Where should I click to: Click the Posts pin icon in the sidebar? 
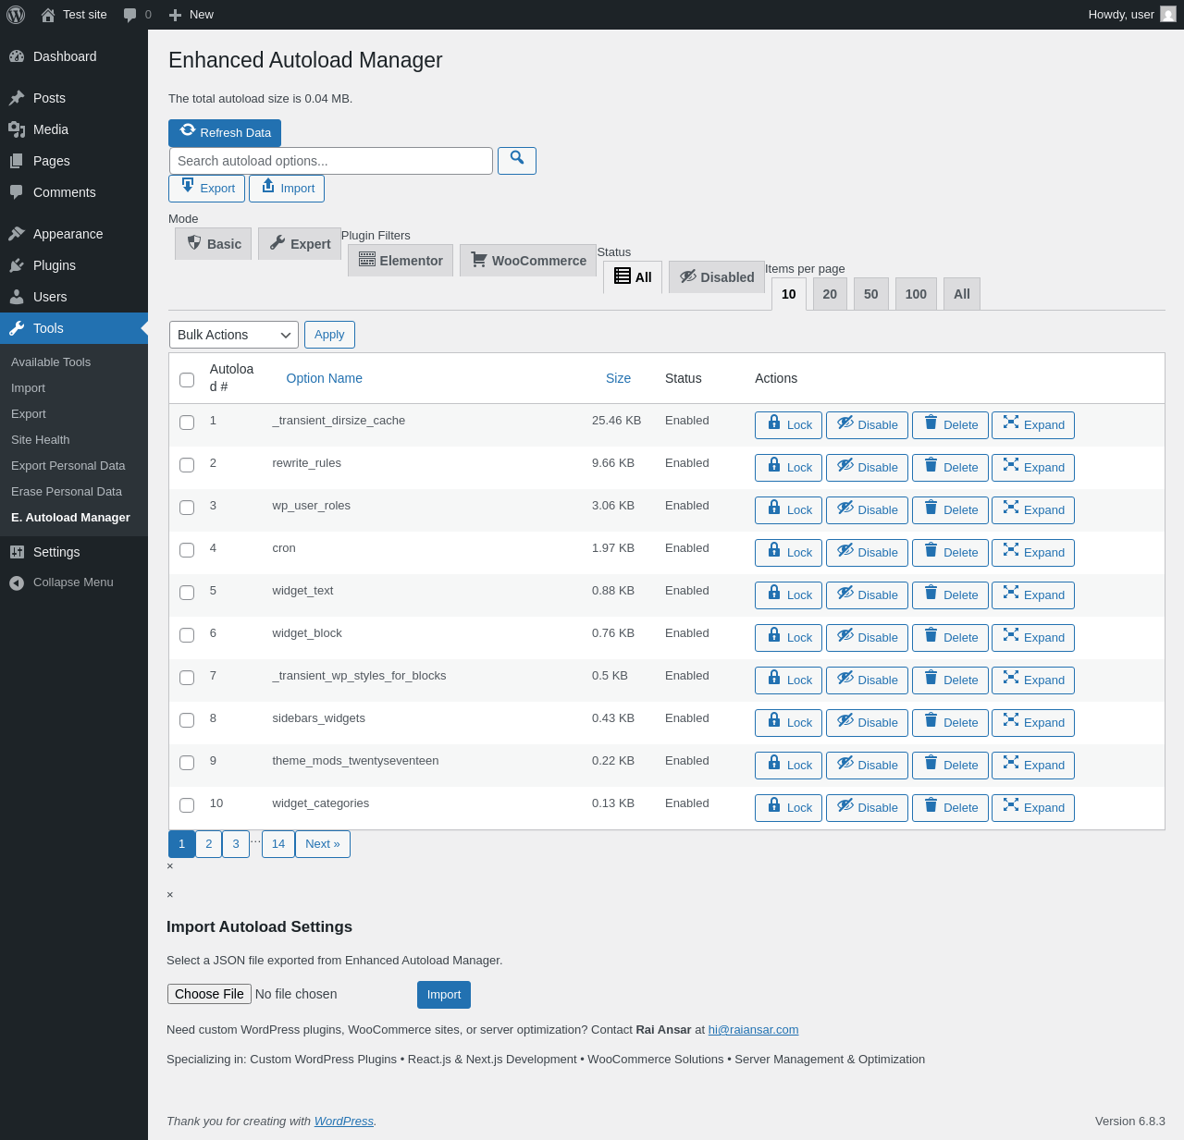click(x=17, y=98)
